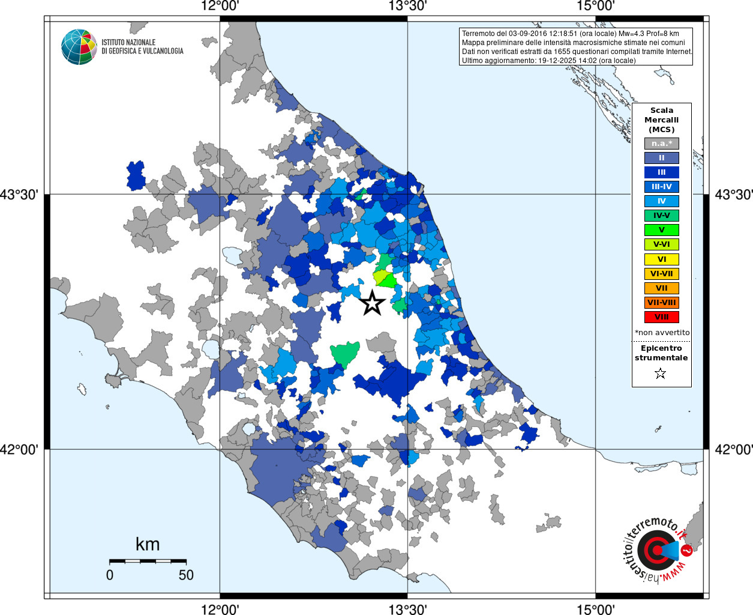Select the IV-V green legend swatch
753x615 pixels.
(x=662, y=216)
